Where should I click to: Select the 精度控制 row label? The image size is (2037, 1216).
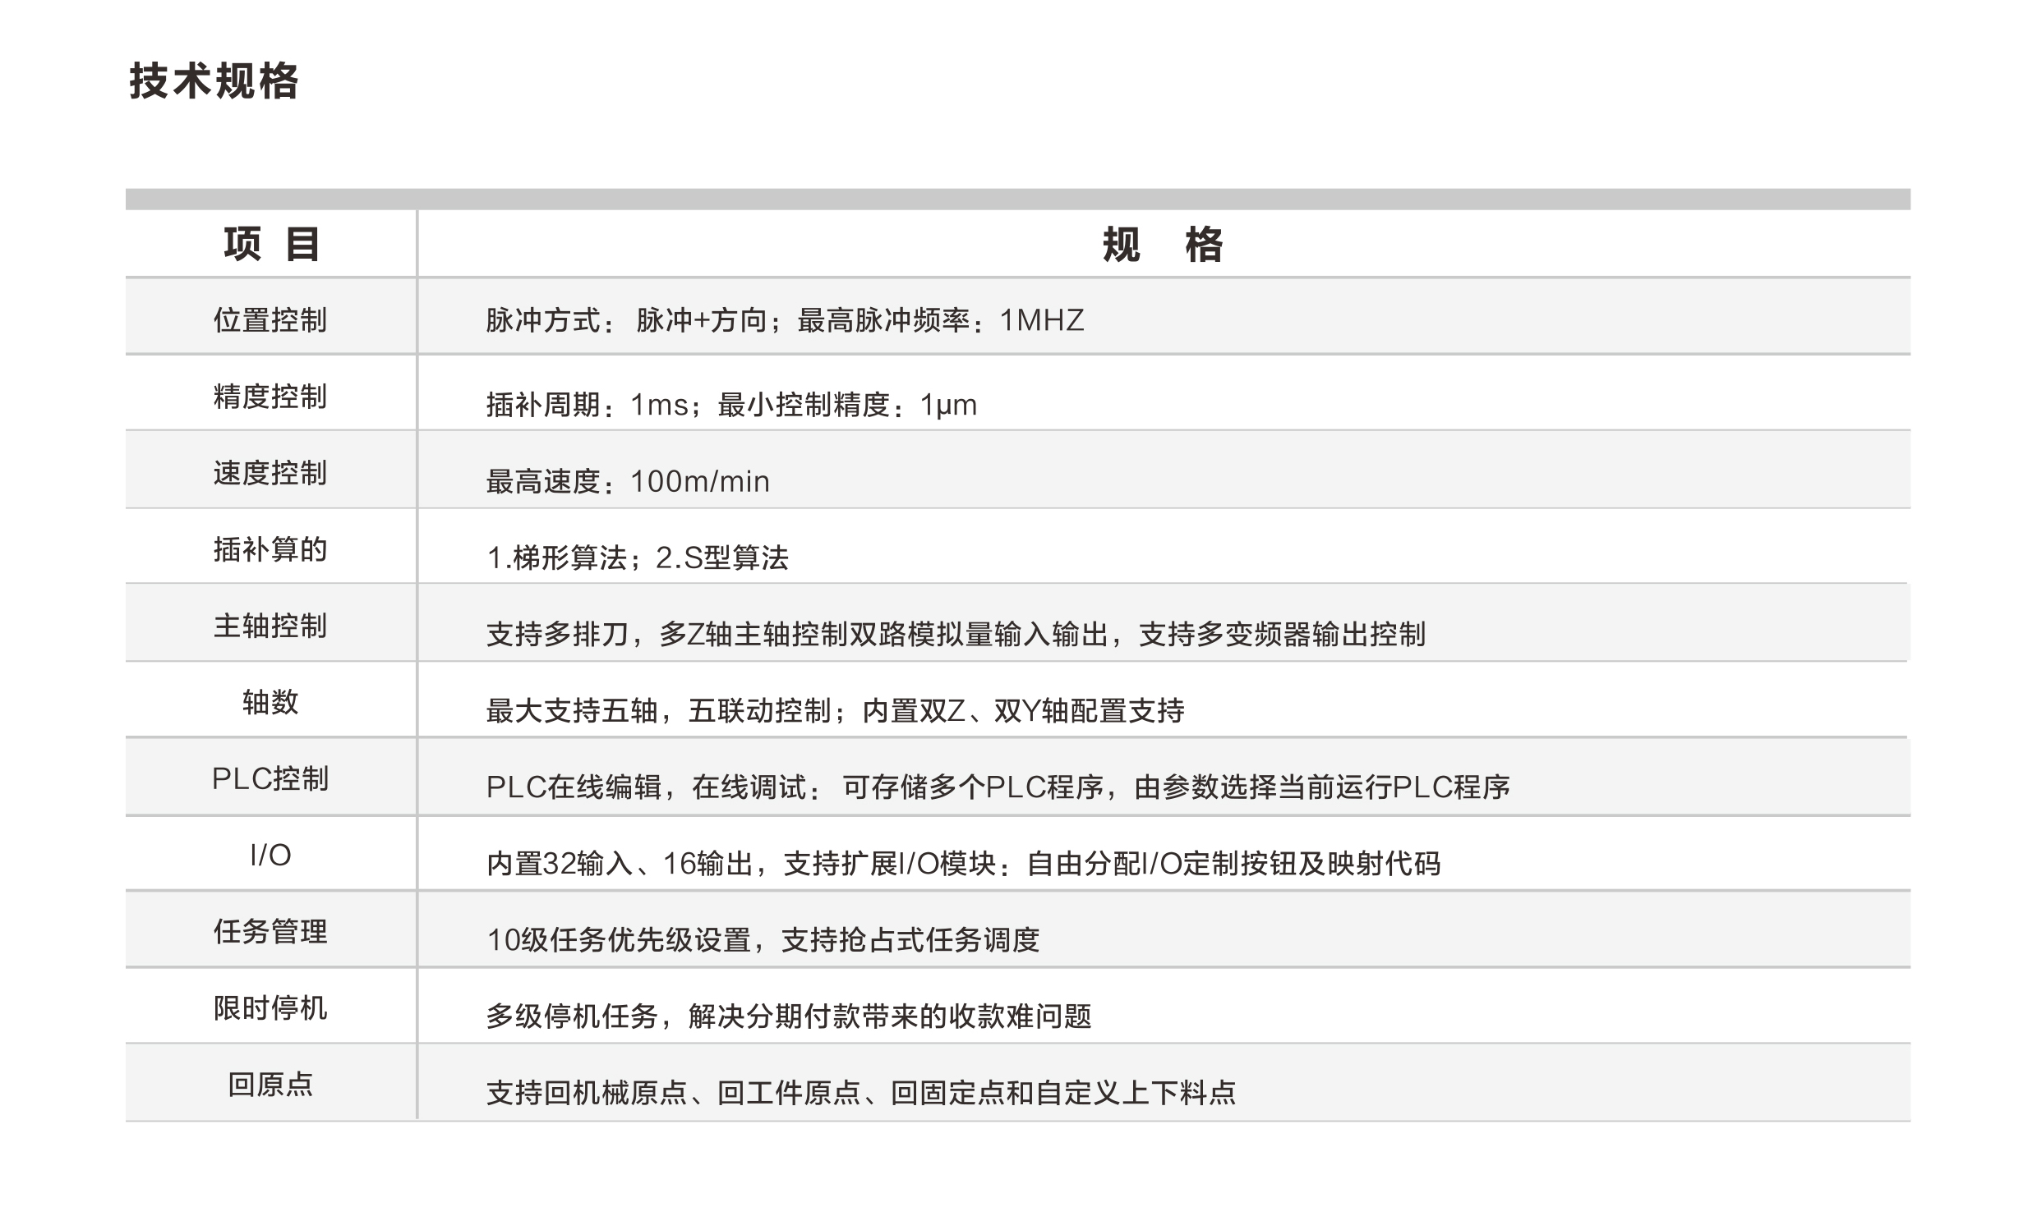pos(270,397)
